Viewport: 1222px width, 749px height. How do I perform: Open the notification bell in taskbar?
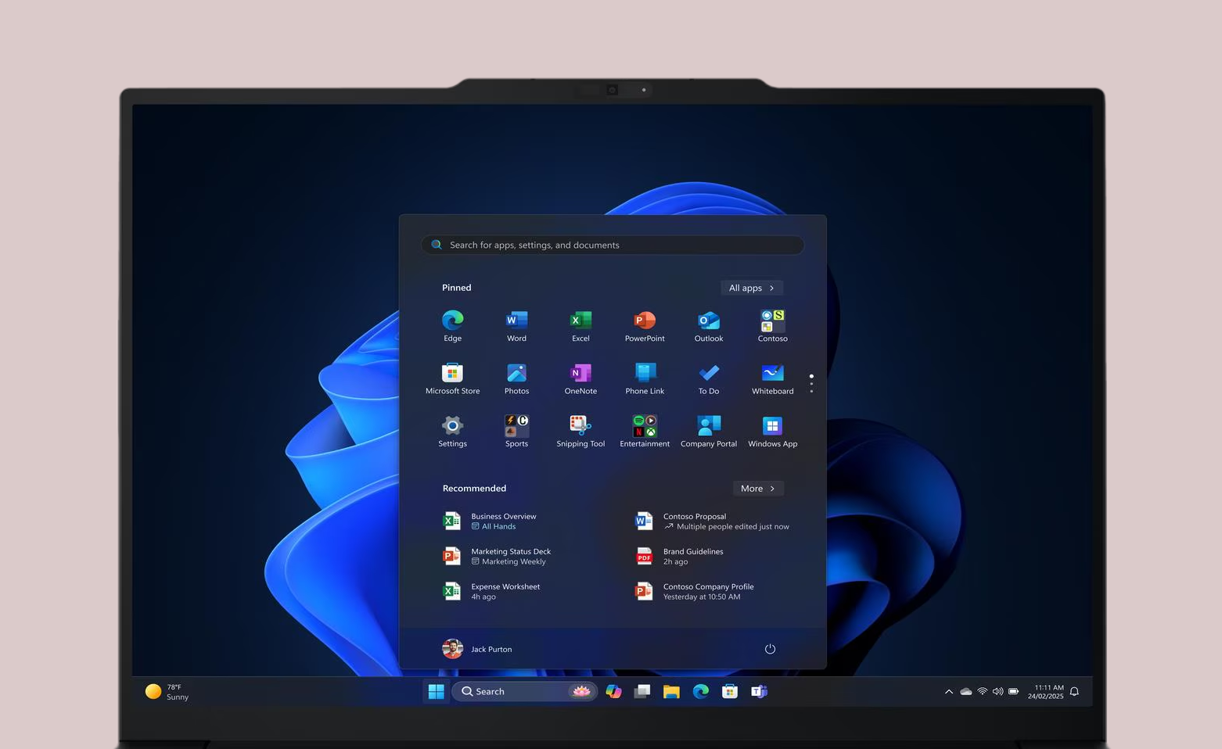(1074, 692)
